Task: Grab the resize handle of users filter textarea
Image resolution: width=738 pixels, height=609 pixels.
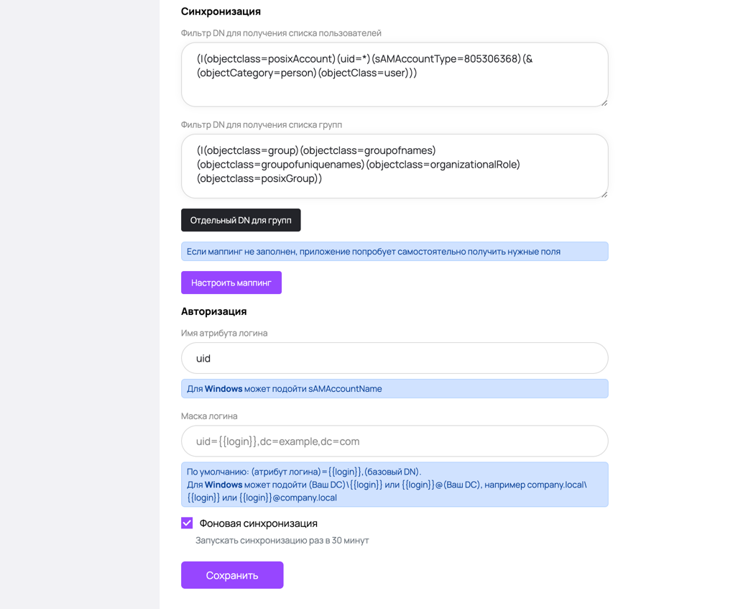Action: pyautogui.click(x=604, y=103)
